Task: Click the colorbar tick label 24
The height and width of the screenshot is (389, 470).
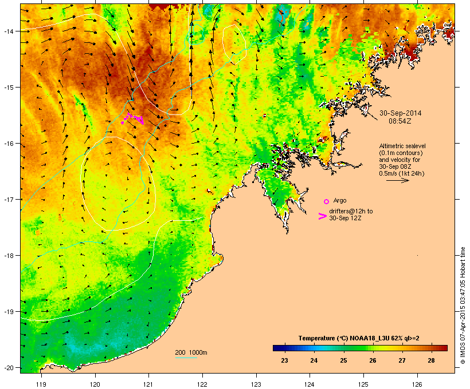Action: coord(314,360)
